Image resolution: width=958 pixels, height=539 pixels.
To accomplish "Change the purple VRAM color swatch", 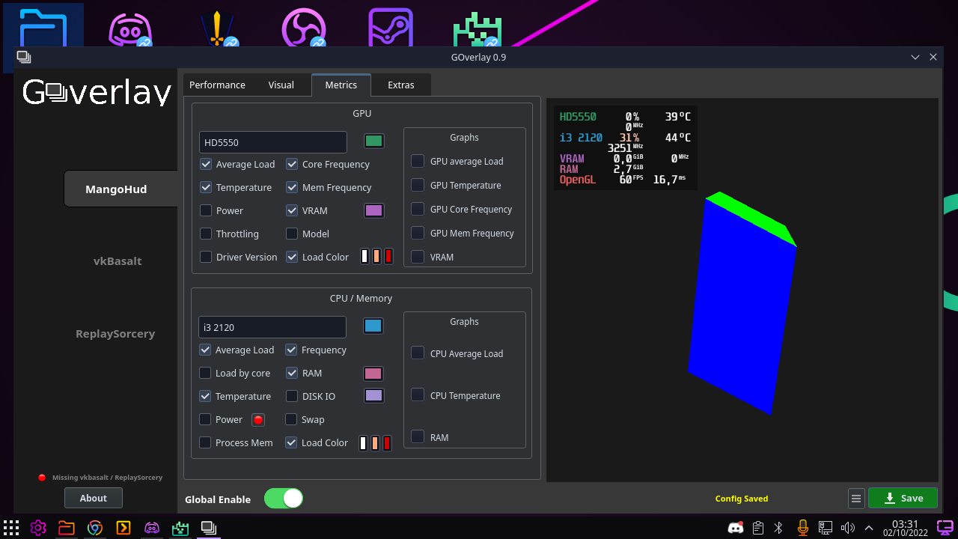I will click(374, 210).
